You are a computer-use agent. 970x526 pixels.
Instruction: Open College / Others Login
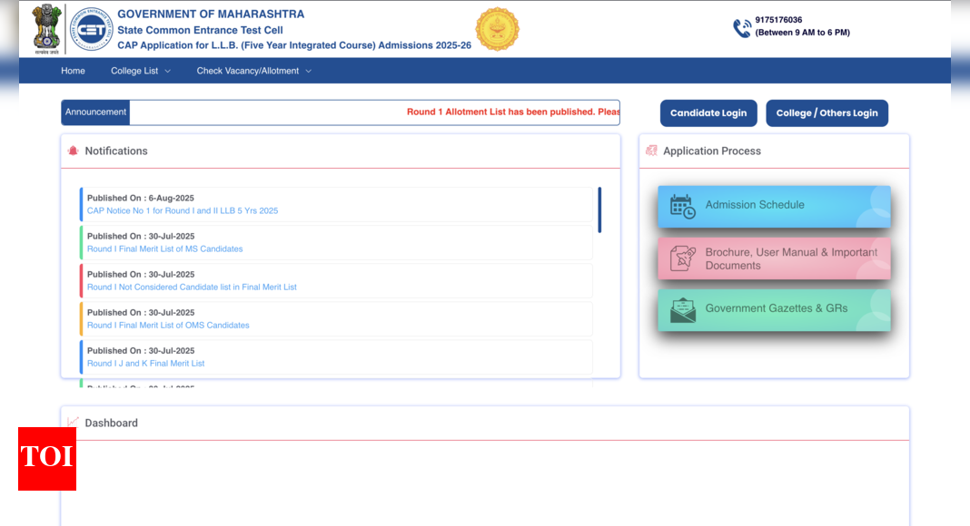[x=827, y=113]
